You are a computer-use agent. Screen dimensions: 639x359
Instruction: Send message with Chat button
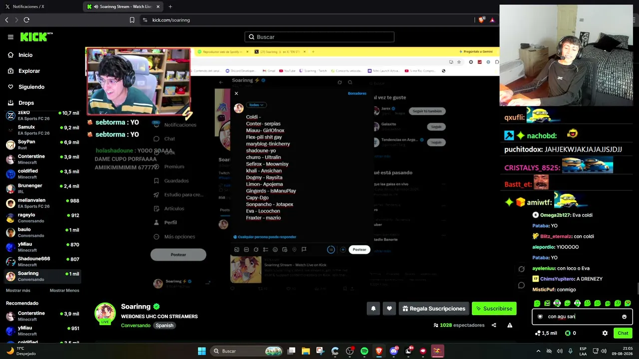pos(623,333)
